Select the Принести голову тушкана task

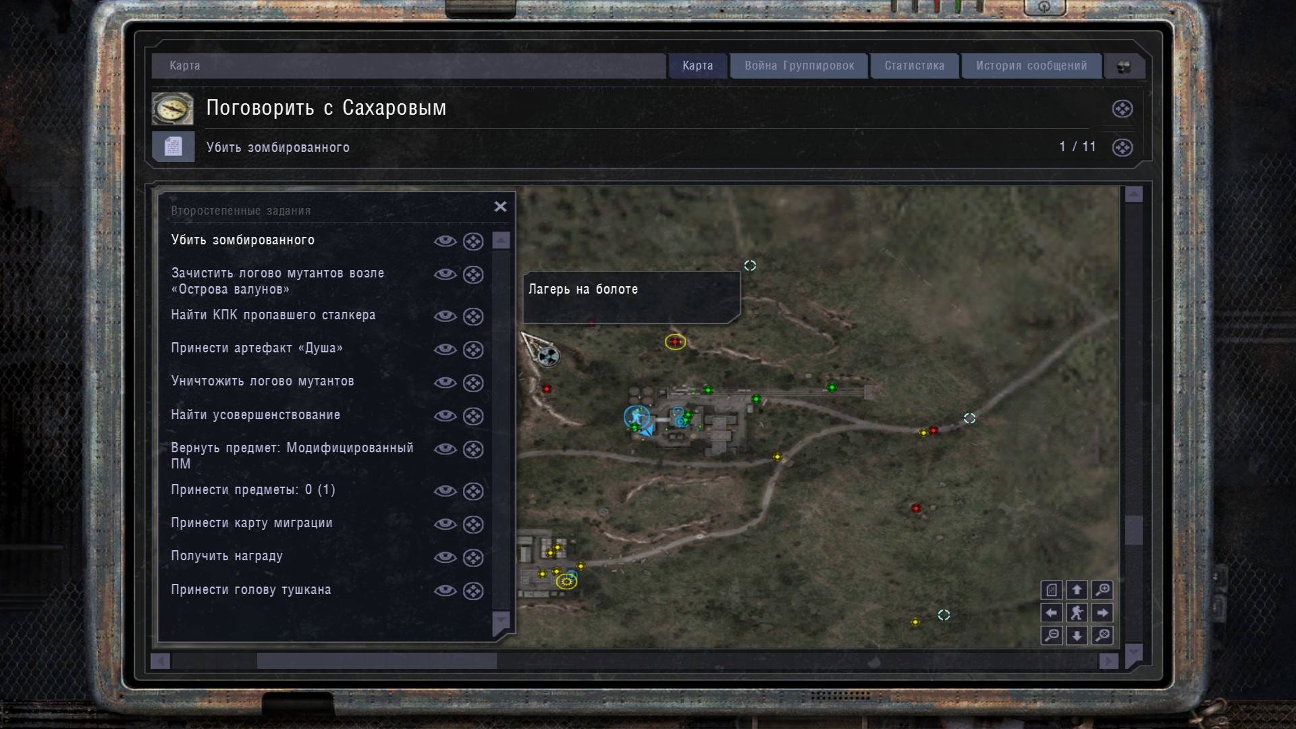point(251,590)
